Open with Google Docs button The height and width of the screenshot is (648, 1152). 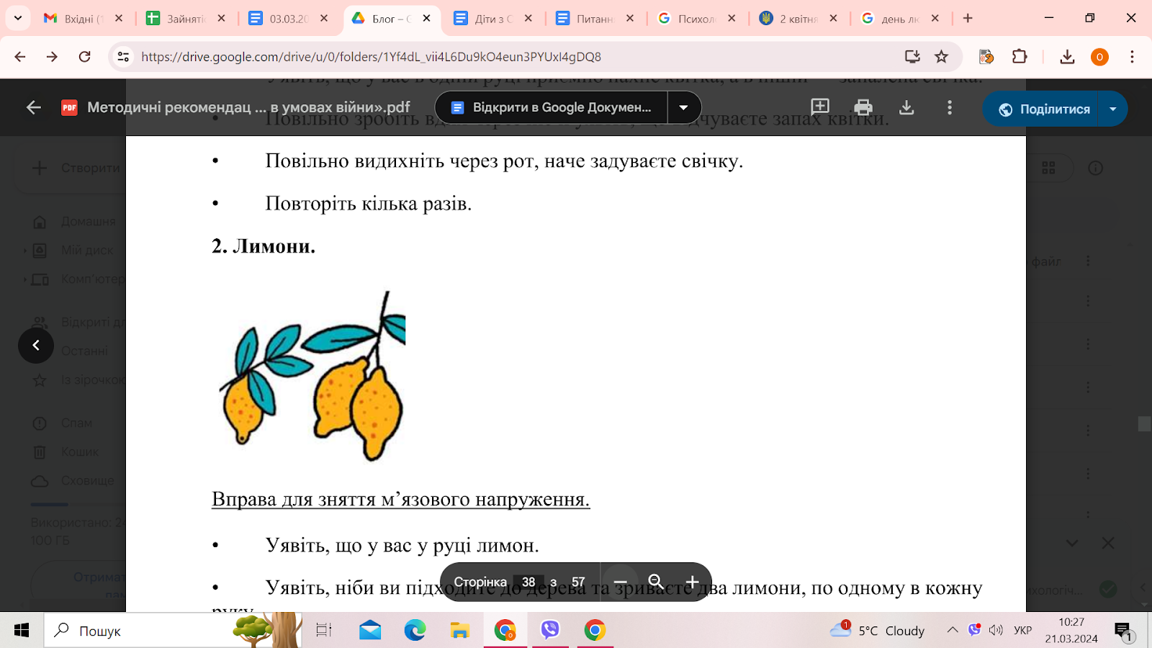coord(552,108)
